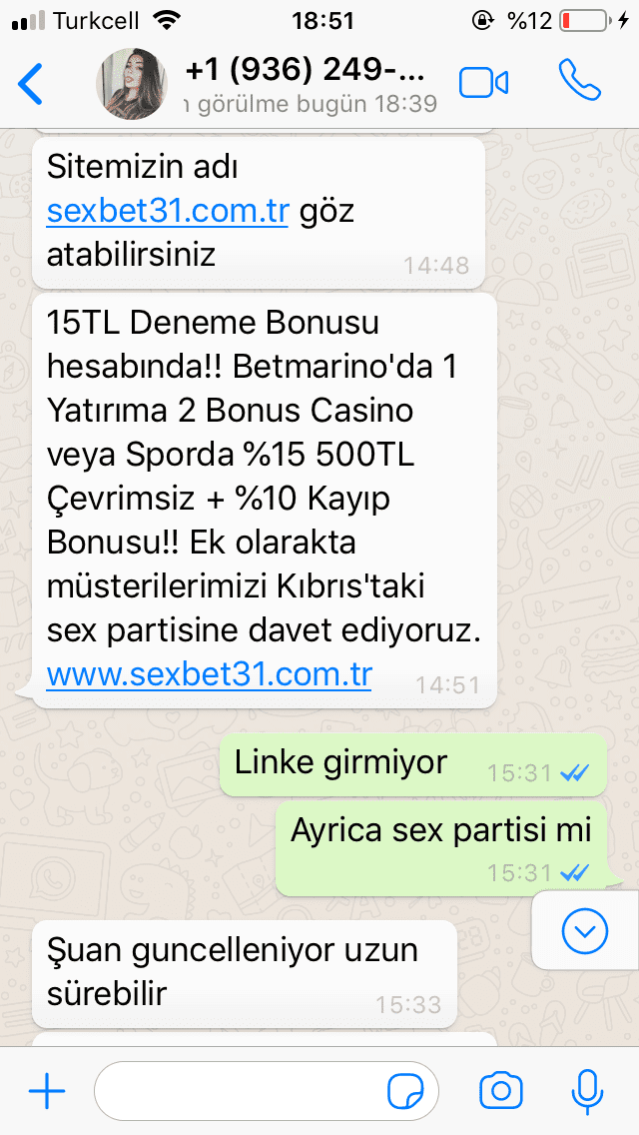639x1135 pixels.
Task: Open the www.sexbet31.com.tr link
Action: pyautogui.click(x=209, y=675)
